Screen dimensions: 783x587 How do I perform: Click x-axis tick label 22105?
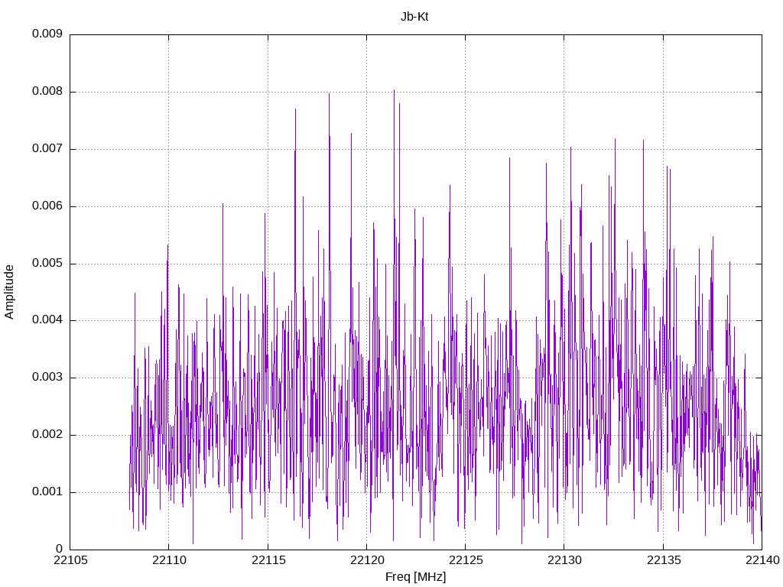coord(70,560)
